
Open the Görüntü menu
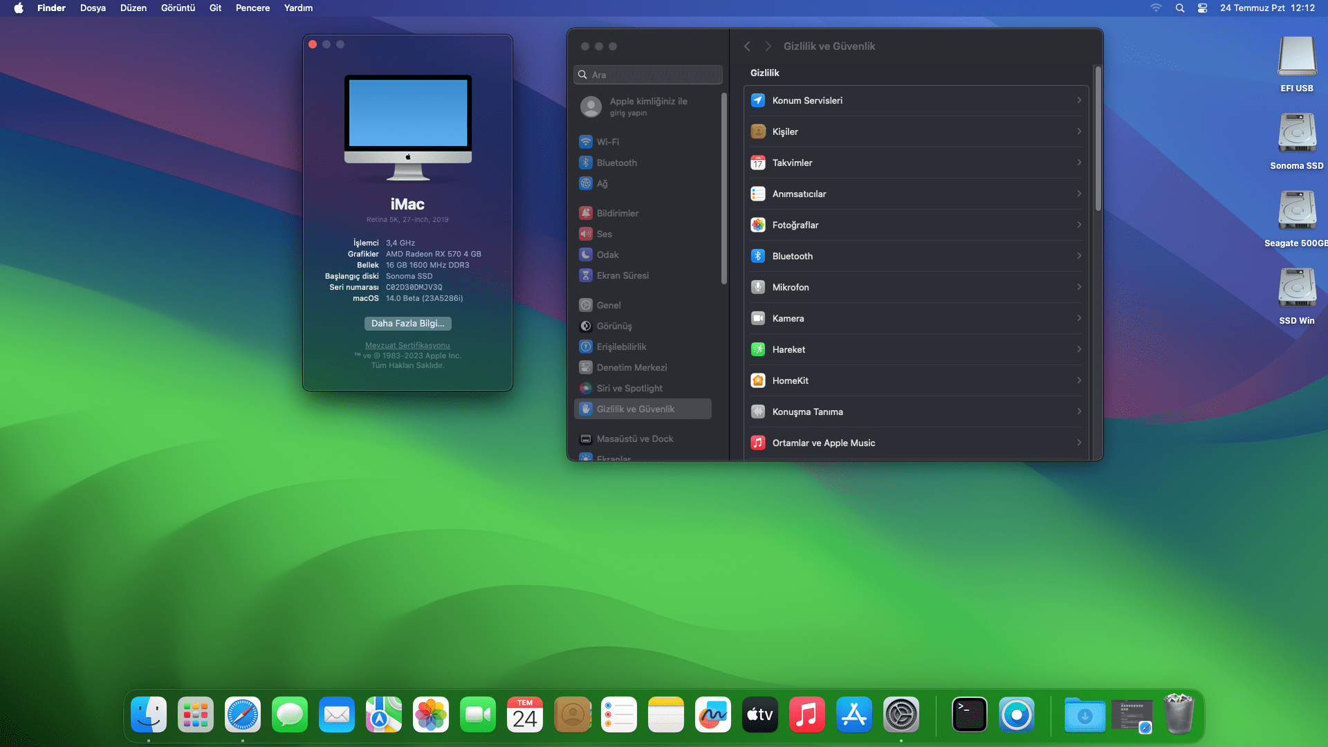click(178, 8)
